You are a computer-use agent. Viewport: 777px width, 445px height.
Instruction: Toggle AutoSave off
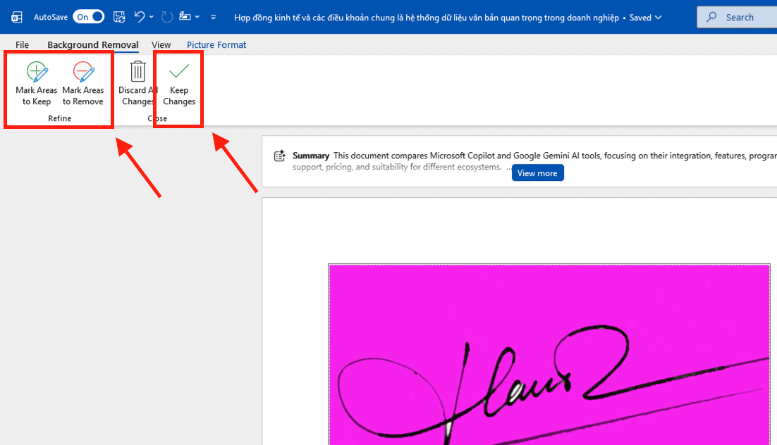tap(88, 15)
